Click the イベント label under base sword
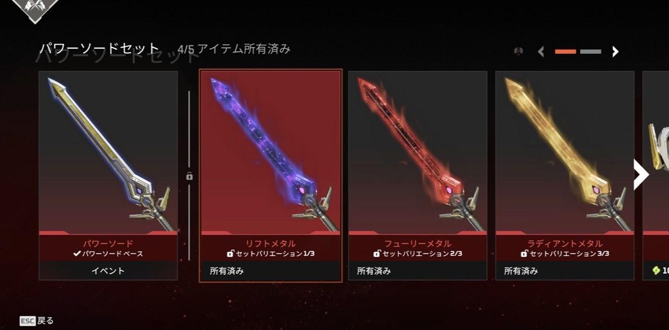Screen dimensions: 669x330 click(108, 271)
